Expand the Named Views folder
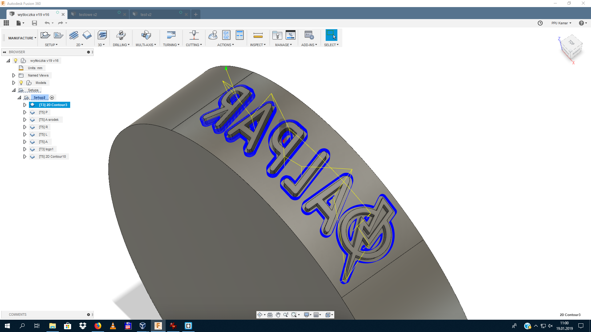This screenshot has width=591, height=332. click(14, 75)
